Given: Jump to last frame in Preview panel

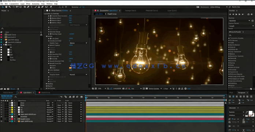Looking at the screenshot, I should point(243,14).
